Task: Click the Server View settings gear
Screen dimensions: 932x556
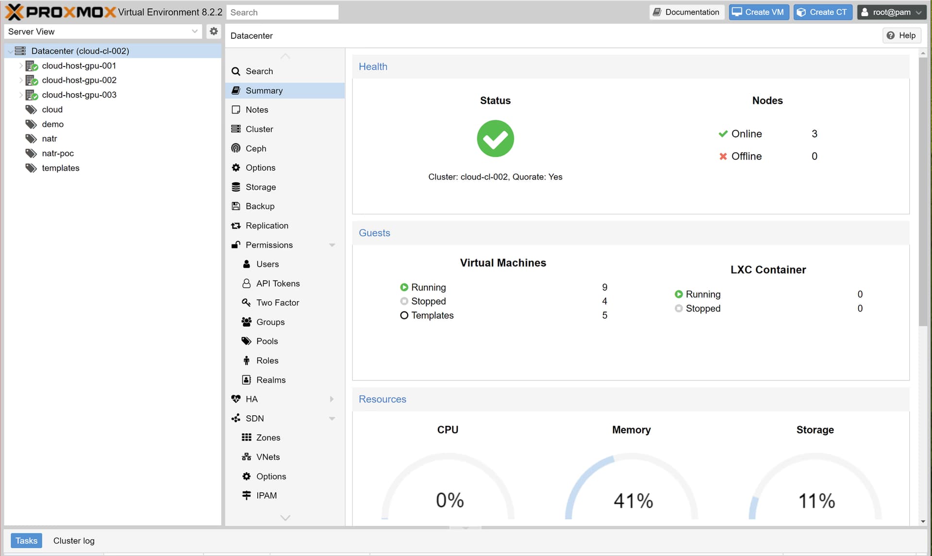Action: coord(214,31)
